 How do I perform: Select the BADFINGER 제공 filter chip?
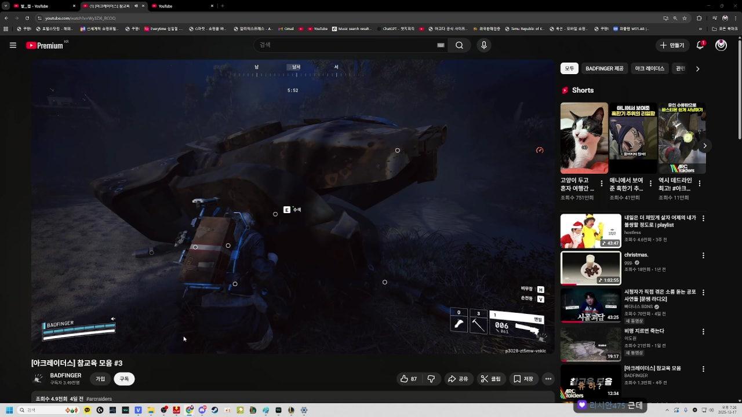click(x=604, y=68)
